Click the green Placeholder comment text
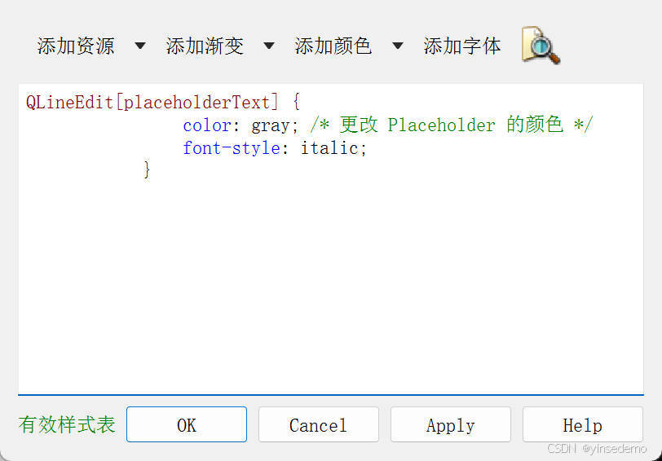The height and width of the screenshot is (461, 662). click(452, 125)
